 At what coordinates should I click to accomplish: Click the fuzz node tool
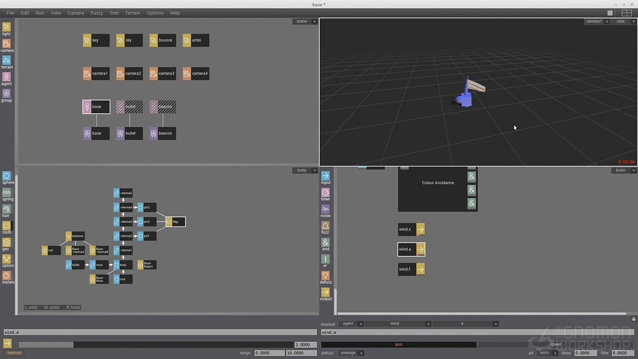(325, 226)
